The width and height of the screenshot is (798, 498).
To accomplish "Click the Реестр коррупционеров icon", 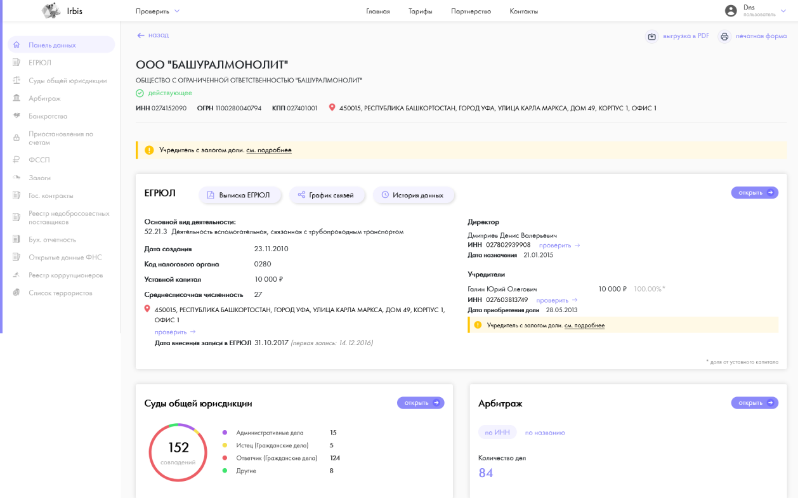I will [x=16, y=275].
